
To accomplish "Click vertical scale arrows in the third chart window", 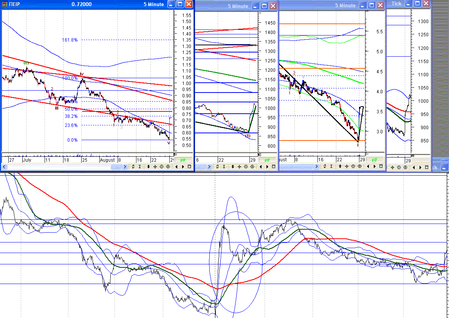I will coord(340,166).
